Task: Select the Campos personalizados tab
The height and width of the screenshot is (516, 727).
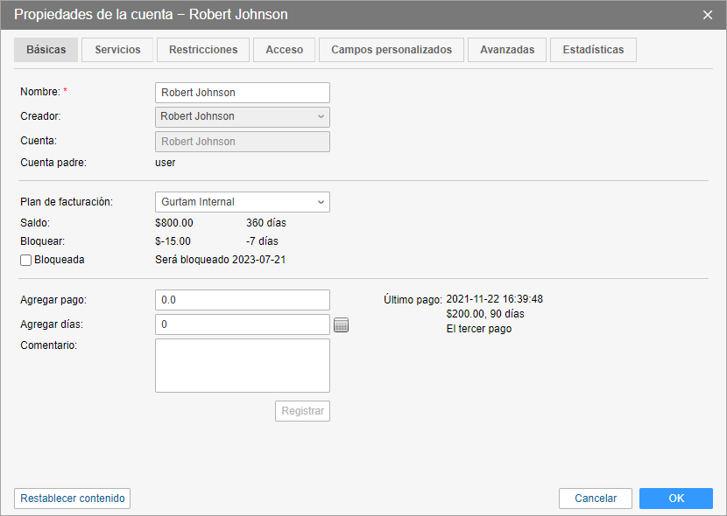Action: 392,50
